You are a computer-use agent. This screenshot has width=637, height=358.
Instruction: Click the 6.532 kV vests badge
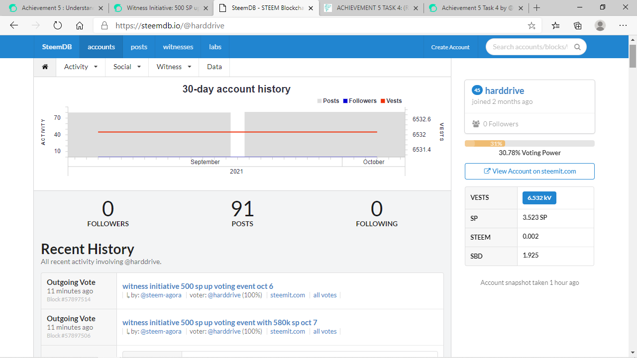click(539, 197)
